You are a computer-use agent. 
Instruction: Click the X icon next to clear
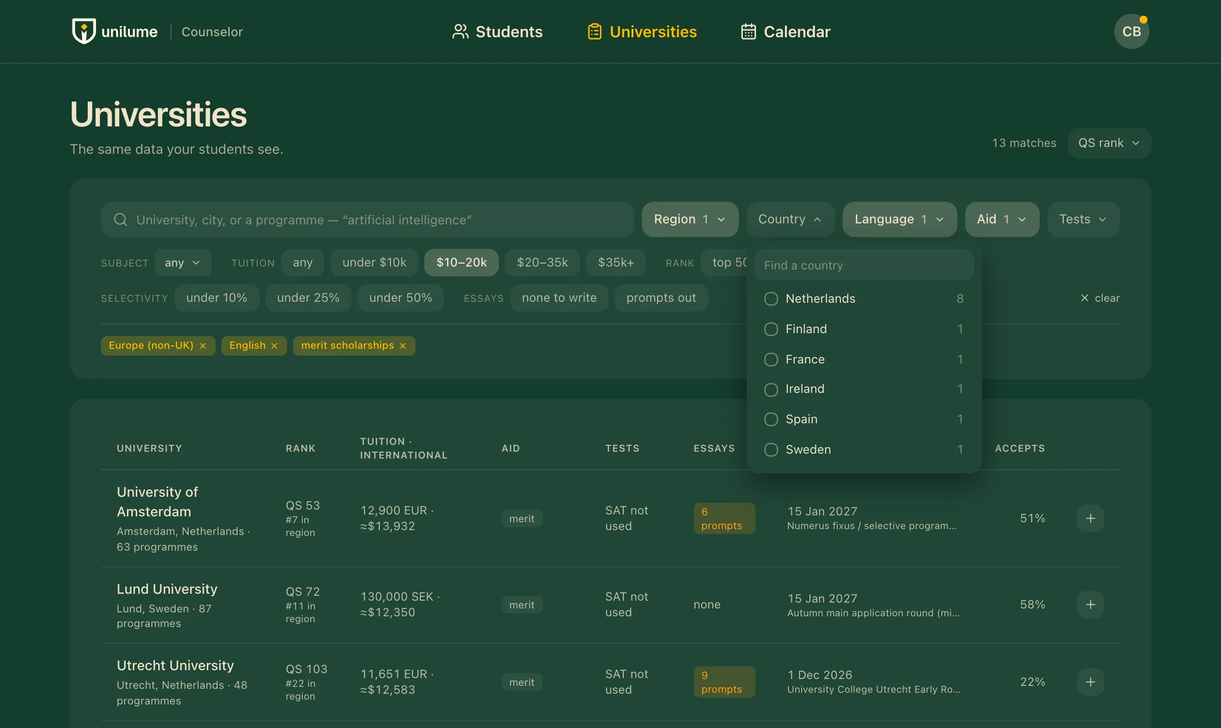pos(1085,298)
